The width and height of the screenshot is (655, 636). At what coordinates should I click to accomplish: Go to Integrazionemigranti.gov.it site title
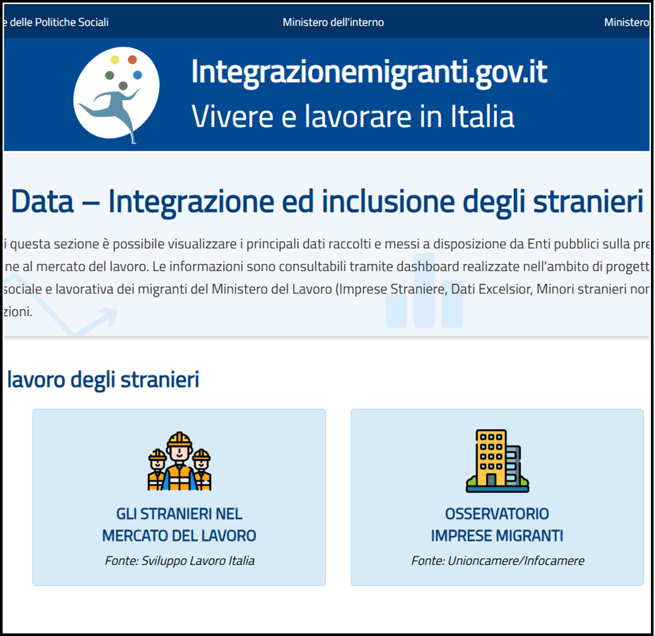pos(369,72)
